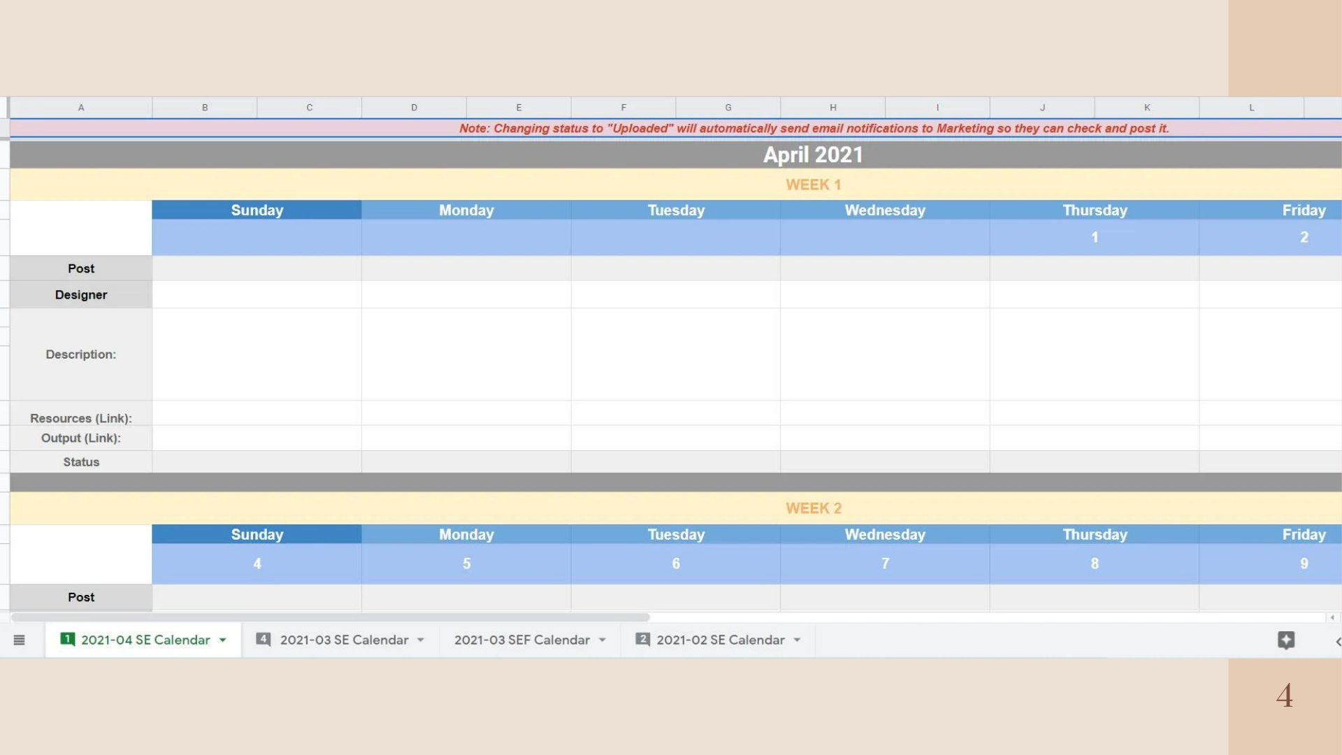Open dropdown arrow on 2021-04 SE Calendar tab
1342x755 pixels.
pos(223,640)
